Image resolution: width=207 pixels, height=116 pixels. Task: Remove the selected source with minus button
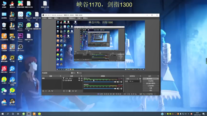[x=67, y=91]
